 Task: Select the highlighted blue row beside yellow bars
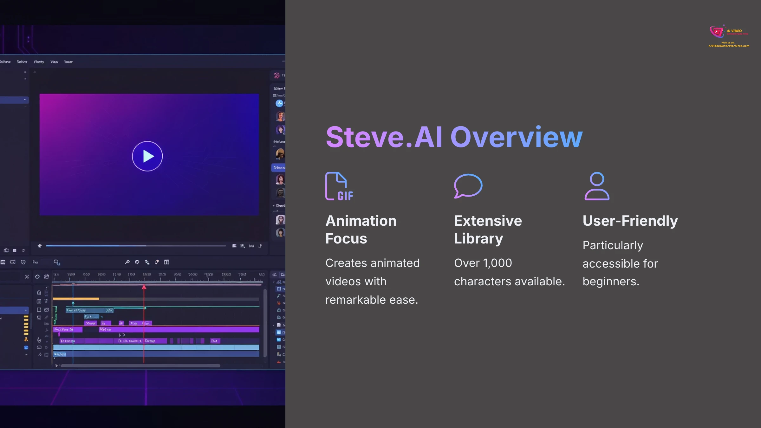[x=14, y=310]
